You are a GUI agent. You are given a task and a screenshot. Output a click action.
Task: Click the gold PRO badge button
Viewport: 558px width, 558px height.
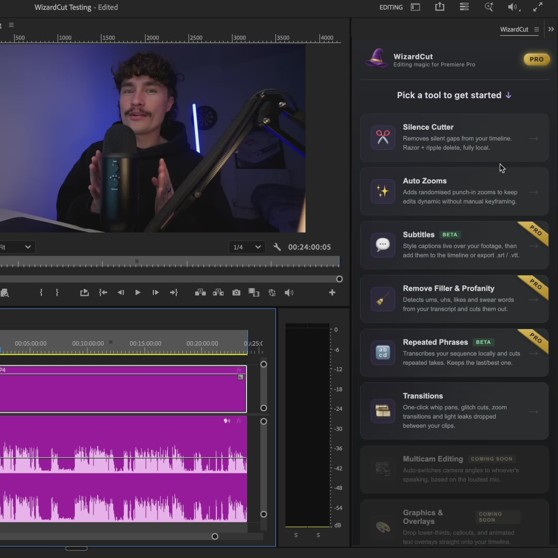click(536, 59)
